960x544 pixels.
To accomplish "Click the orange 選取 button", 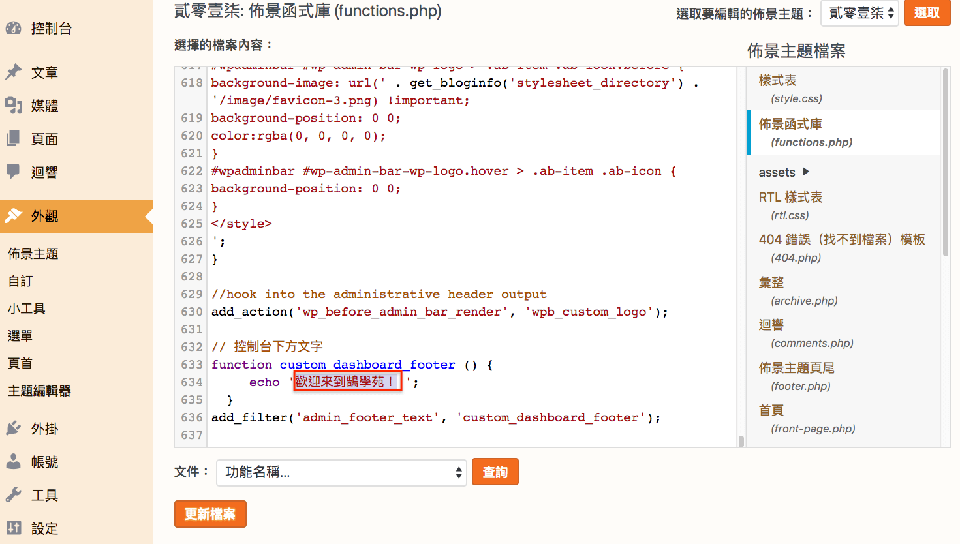I will 927,13.
